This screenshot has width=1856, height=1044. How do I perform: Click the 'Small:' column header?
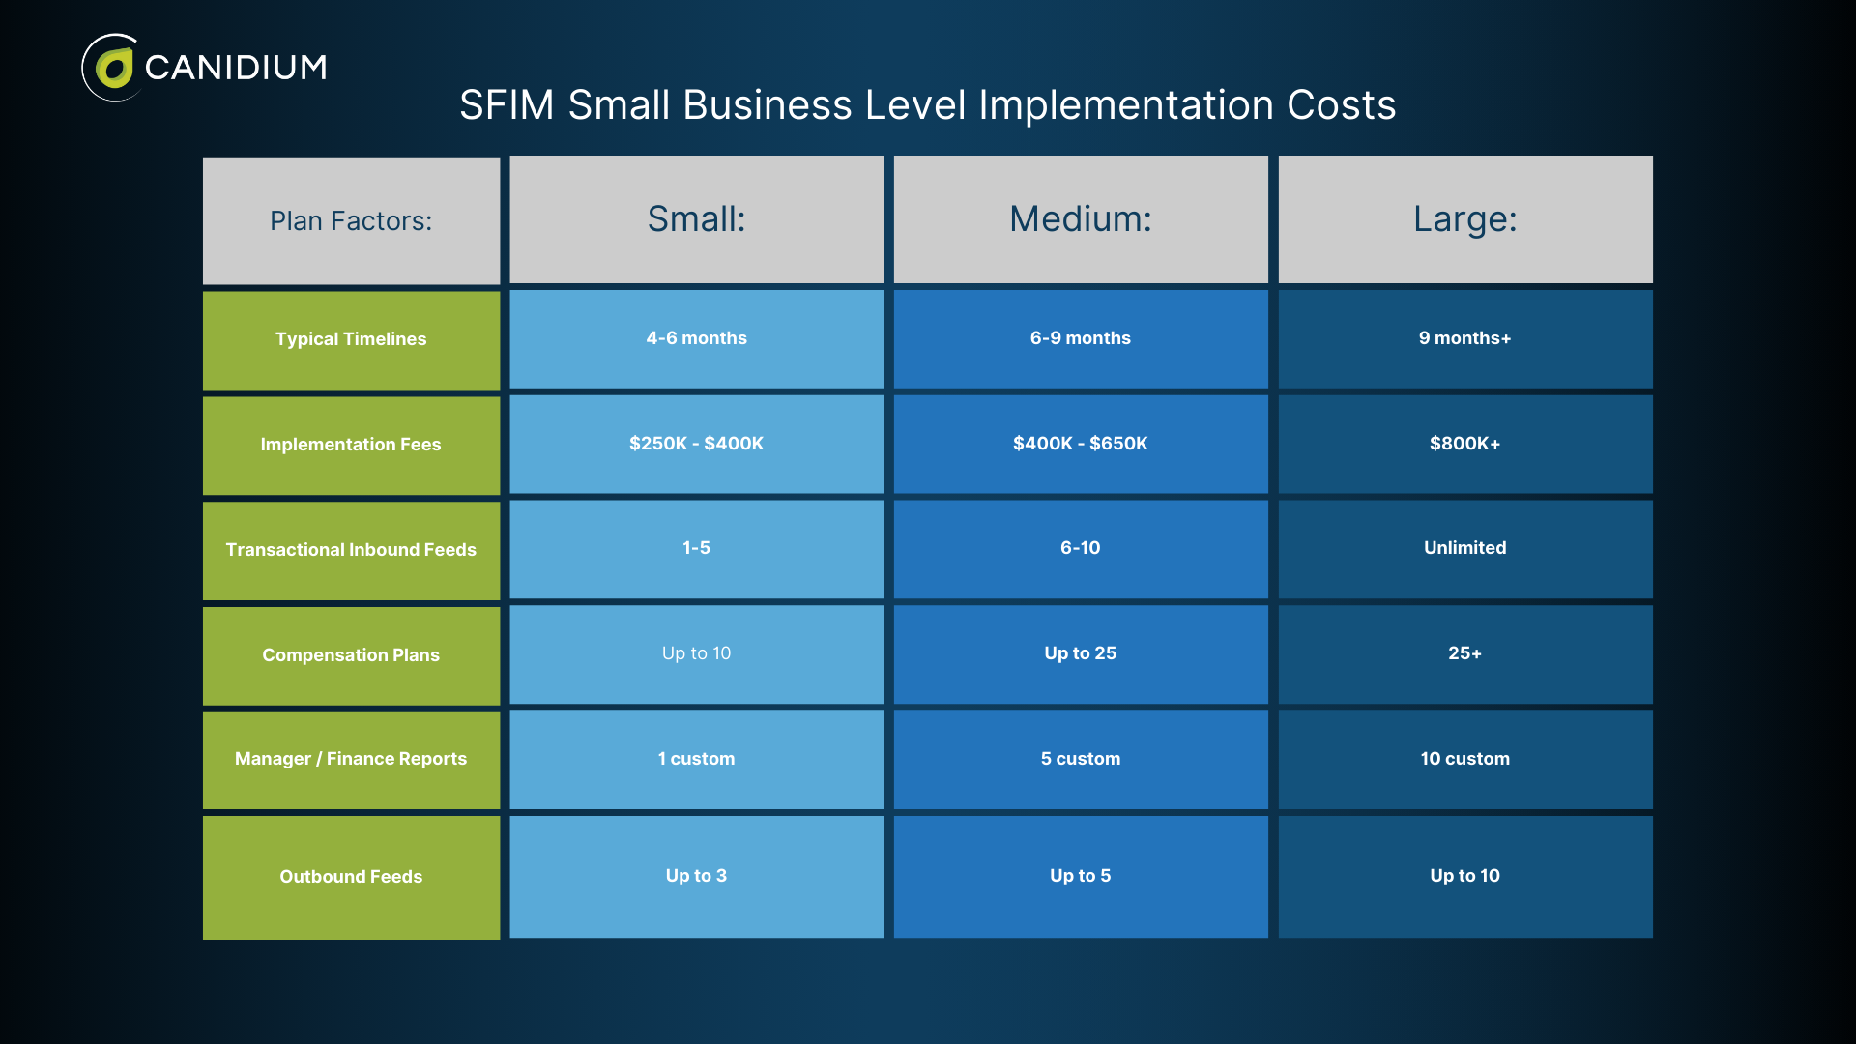pyautogui.click(x=697, y=219)
